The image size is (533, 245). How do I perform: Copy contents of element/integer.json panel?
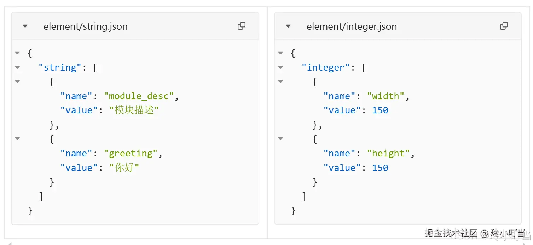[x=504, y=25]
